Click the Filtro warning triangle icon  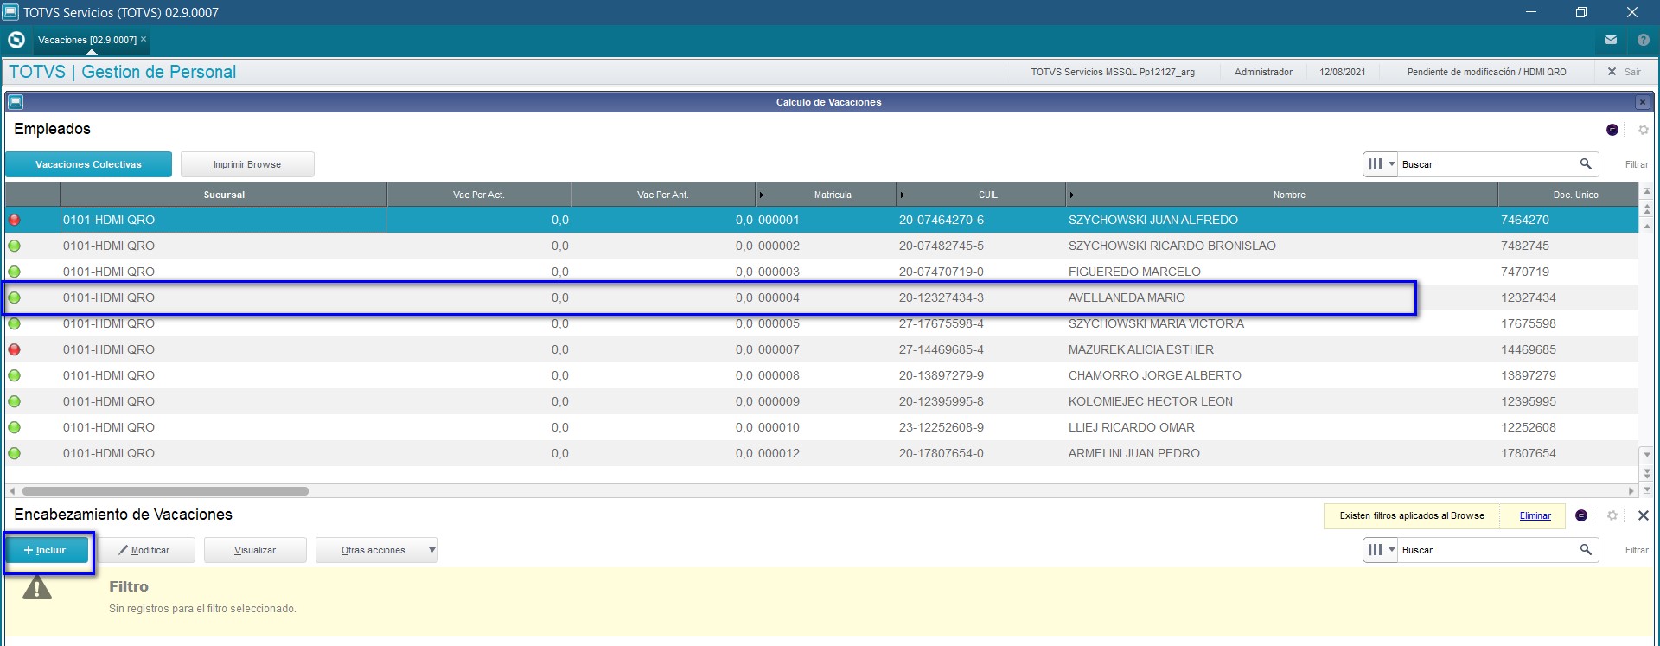pos(37,588)
